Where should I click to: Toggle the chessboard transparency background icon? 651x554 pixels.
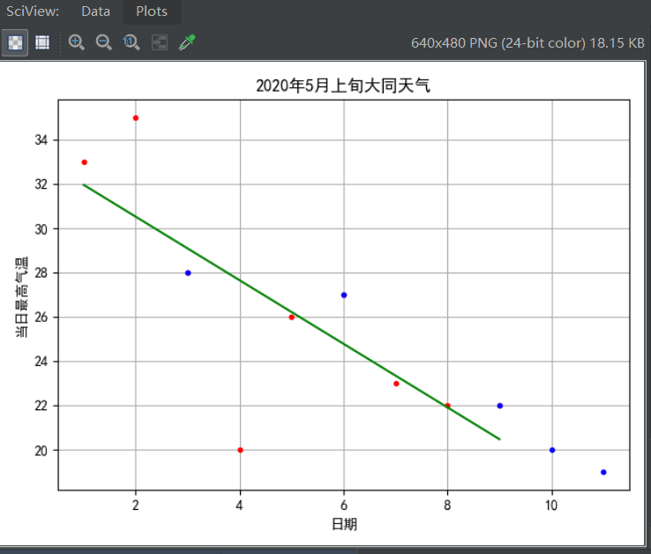click(x=15, y=42)
